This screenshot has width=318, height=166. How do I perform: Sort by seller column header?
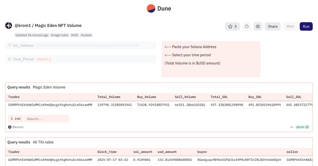pyautogui.click(x=292, y=152)
